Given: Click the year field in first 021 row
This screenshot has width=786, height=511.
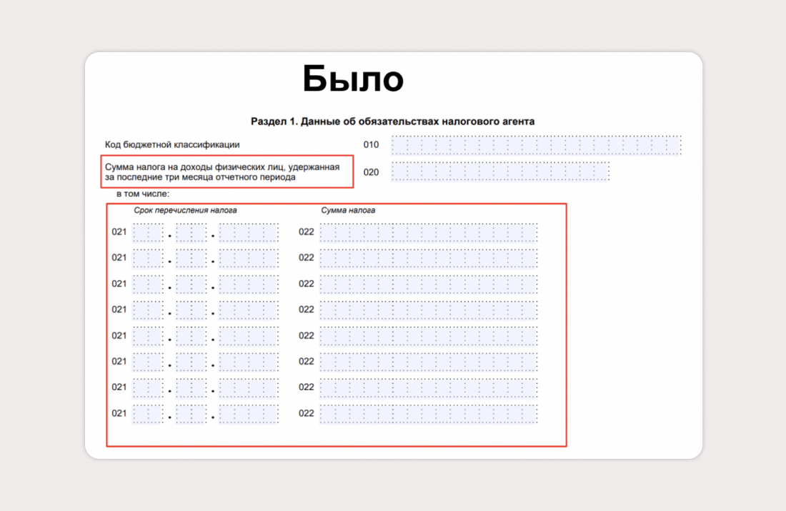Looking at the screenshot, I should point(249,232).
